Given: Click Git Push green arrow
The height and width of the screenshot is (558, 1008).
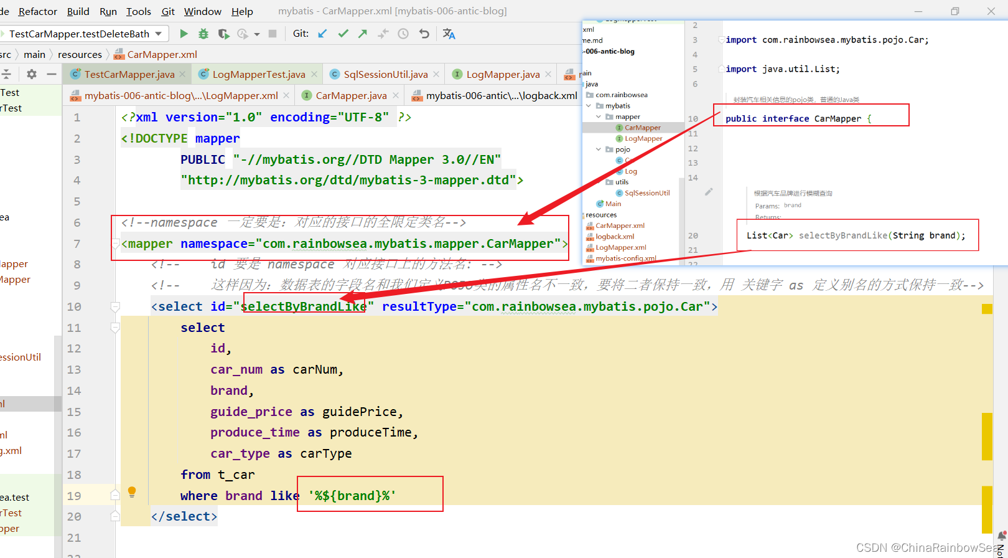Looking at the screenshot, I should click(x=363, y=34).
